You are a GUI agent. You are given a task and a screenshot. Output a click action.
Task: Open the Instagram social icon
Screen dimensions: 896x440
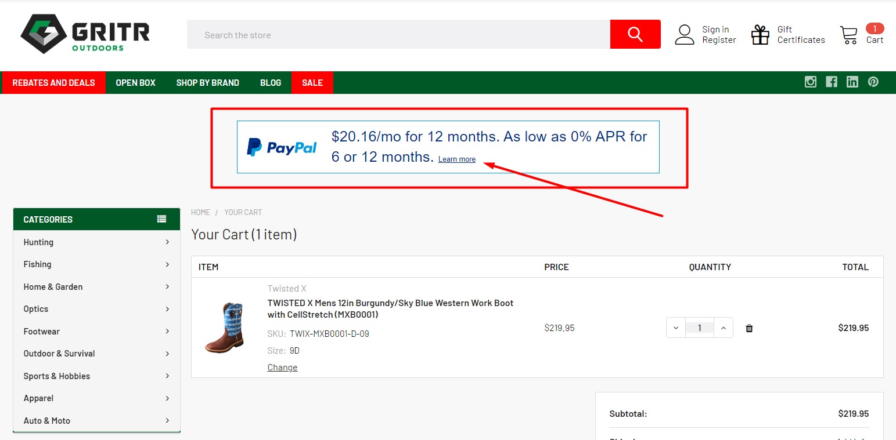pos(811,82)
